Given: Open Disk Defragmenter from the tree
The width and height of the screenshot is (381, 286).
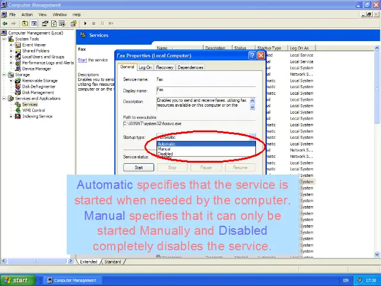Looking at the screenshot, I should (x=39, y=86).
